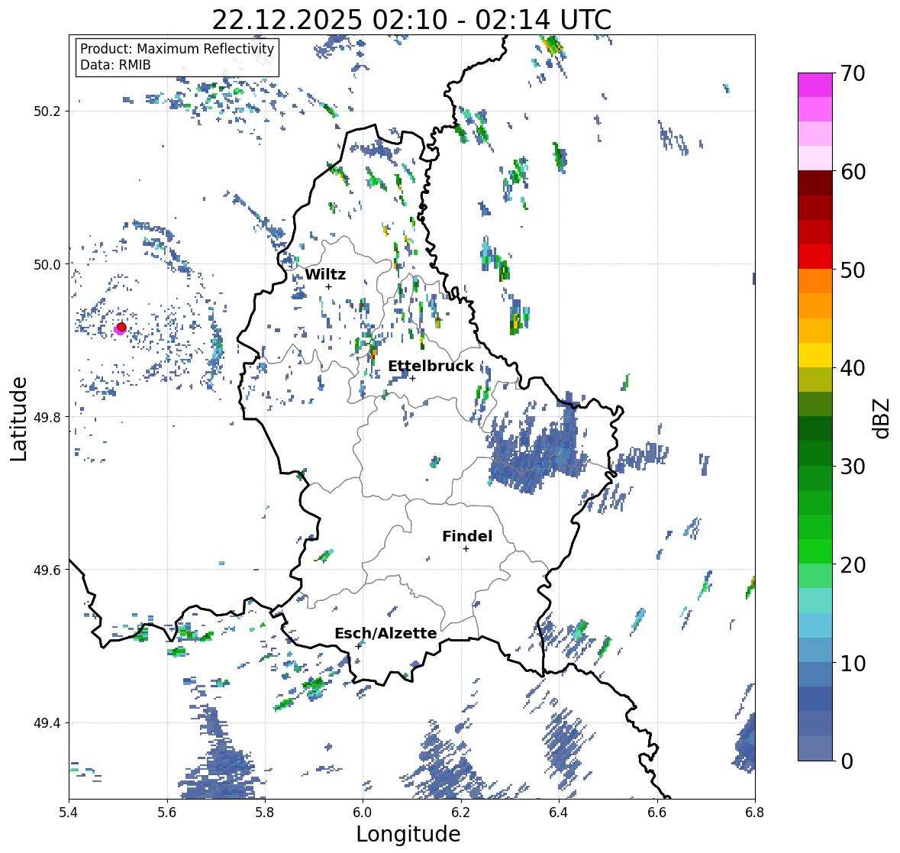Click the 6.2 longitude tick label

461,812
